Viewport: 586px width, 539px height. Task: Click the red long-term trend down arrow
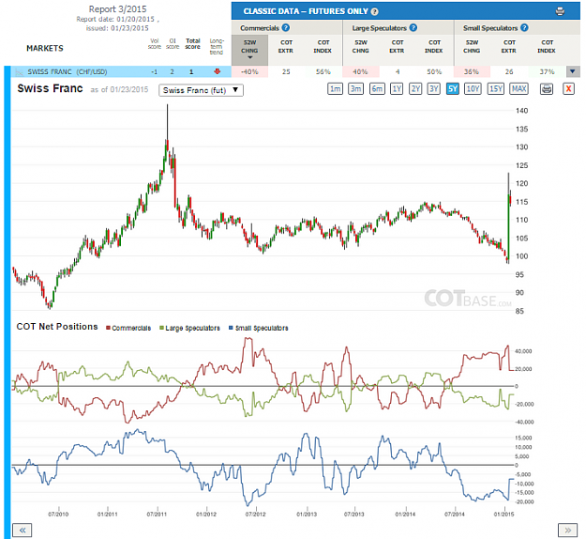217,71
